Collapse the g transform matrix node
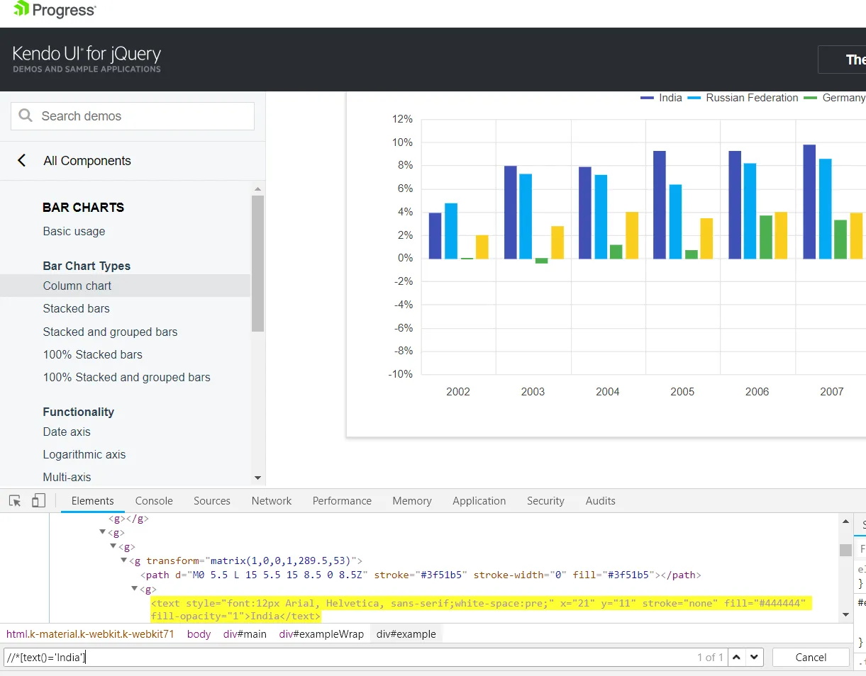This screenshot has height=676, width=866. (124, 560)
